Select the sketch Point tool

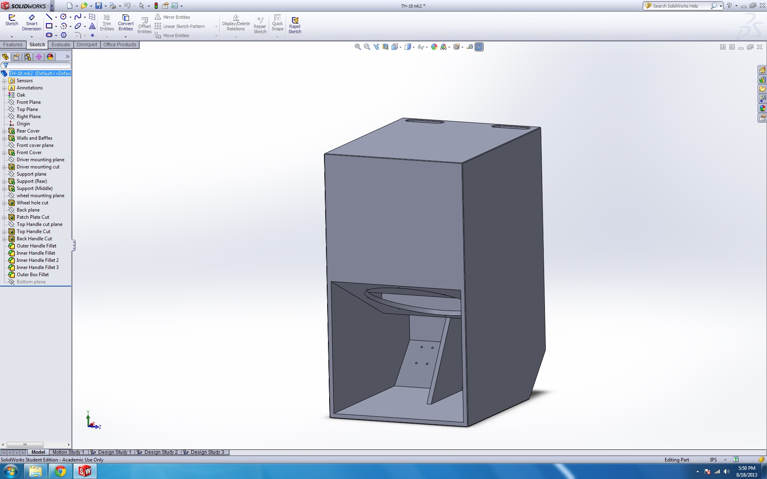click(92, 35)
